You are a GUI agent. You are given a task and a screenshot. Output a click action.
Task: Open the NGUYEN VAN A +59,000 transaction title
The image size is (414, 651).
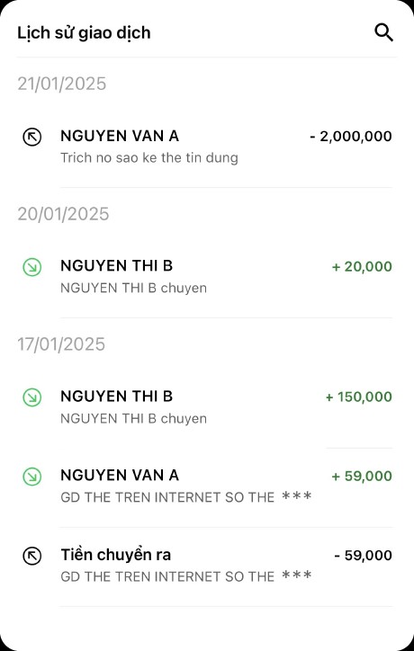coord(120,476)
